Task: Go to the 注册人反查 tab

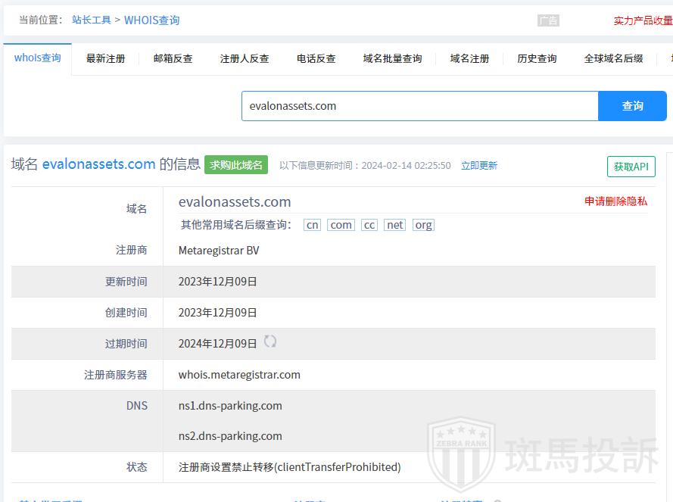Action: [x=245, y=59]
